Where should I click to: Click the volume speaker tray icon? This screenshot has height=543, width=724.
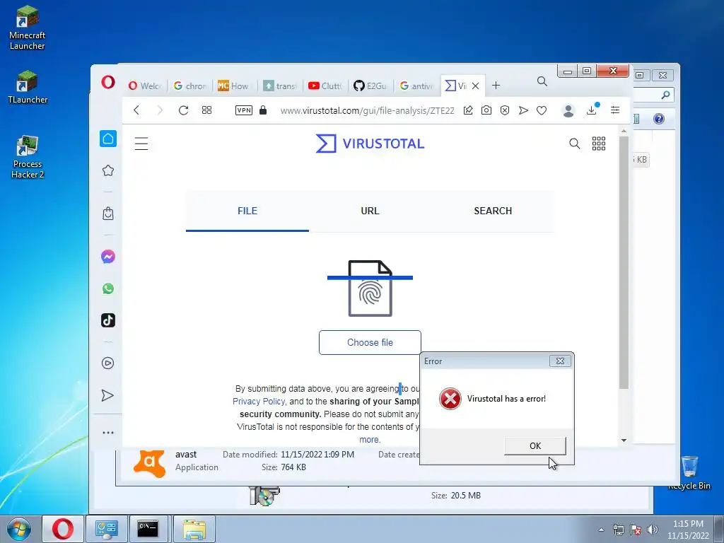[653, 530]
